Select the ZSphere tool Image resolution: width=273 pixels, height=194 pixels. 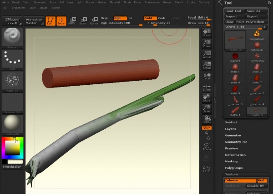point(235,58)
